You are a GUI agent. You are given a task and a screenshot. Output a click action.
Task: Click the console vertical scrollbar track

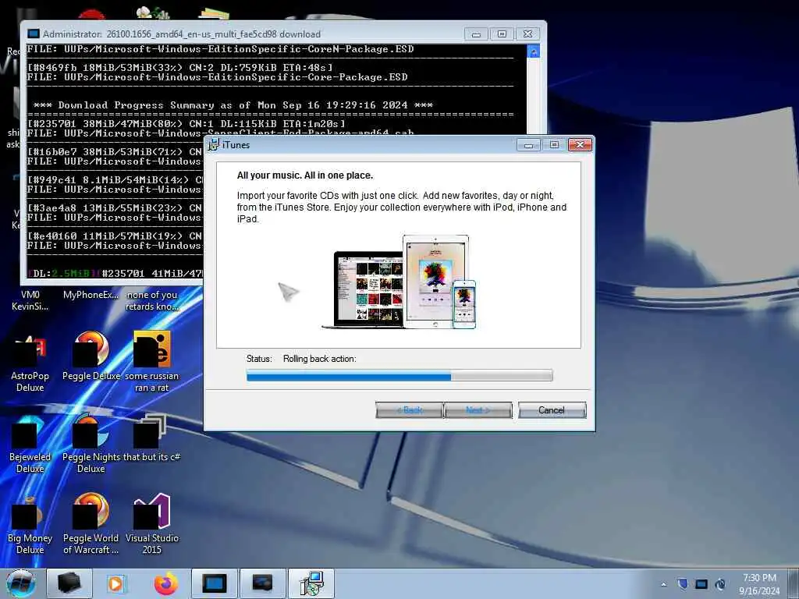click(534, 96)
